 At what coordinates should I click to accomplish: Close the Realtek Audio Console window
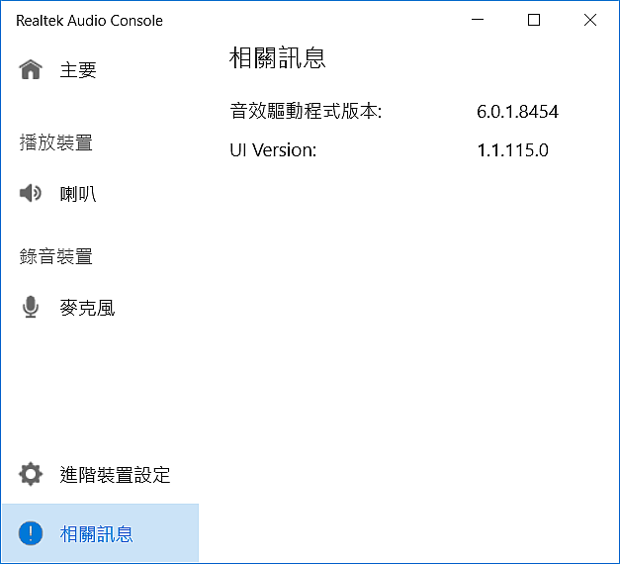pos(590,20)
